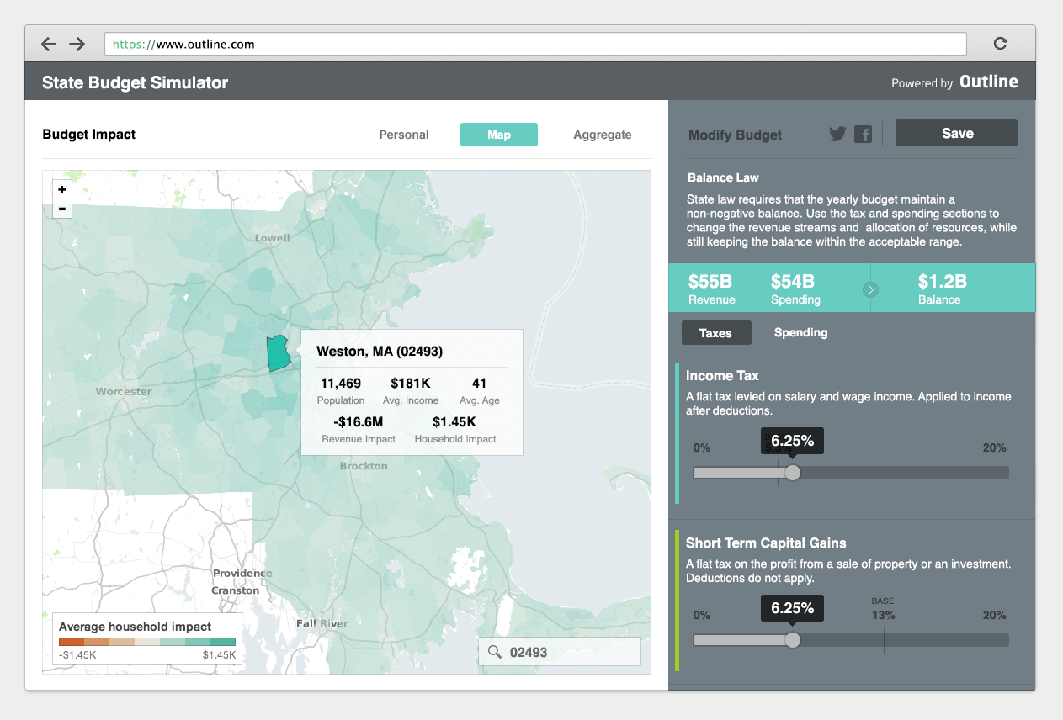Click the browser back arrow
Image resolution: width=1063 pixels, height=720 pixels.
tap(49, 44)
